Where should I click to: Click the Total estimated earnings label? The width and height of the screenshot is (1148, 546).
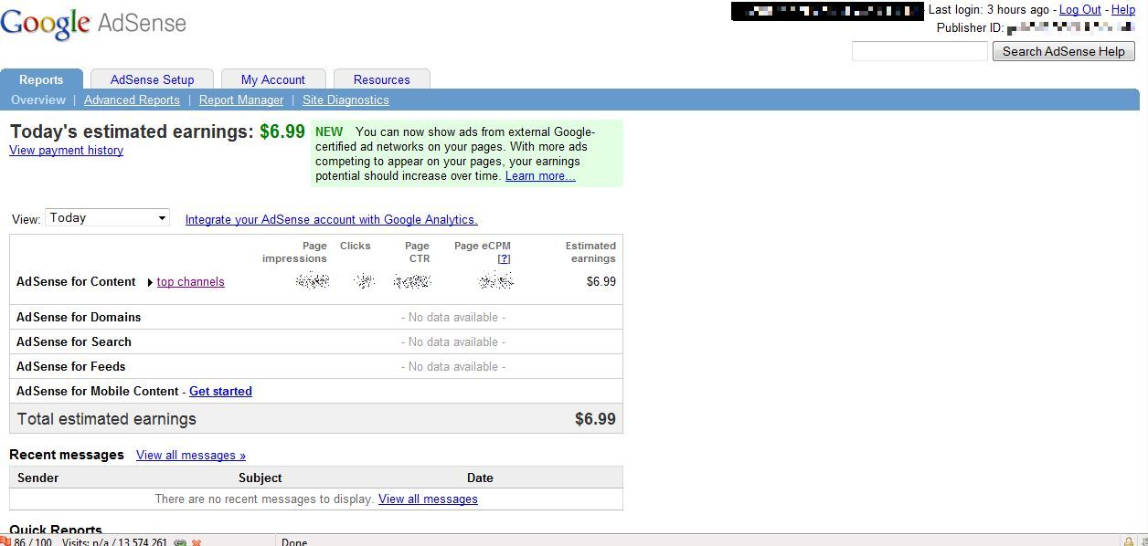[107, 419]
